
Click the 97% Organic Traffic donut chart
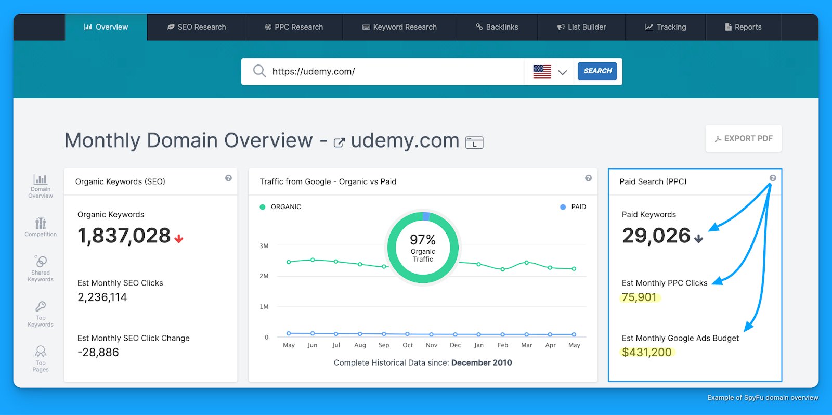(x=423, y=248)
